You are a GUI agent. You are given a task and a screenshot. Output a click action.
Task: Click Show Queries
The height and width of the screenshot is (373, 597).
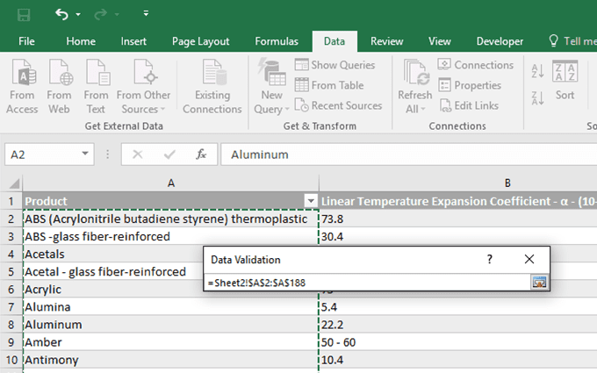coord(335,65)
